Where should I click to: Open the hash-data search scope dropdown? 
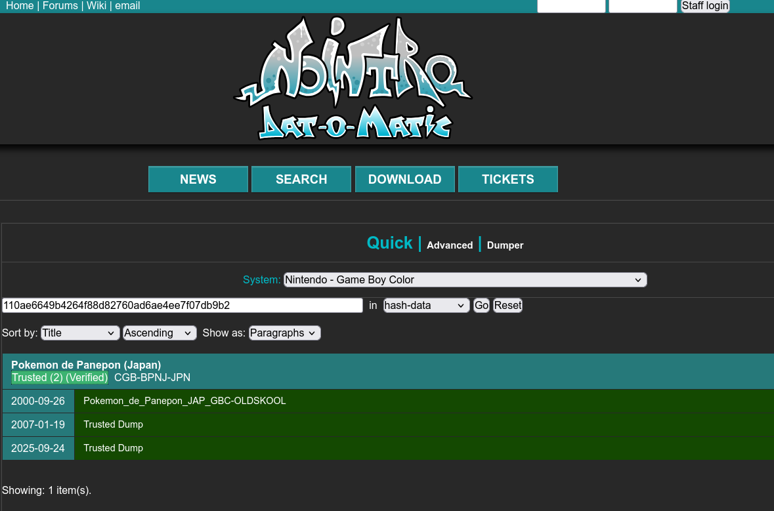[x=427, y=305]
